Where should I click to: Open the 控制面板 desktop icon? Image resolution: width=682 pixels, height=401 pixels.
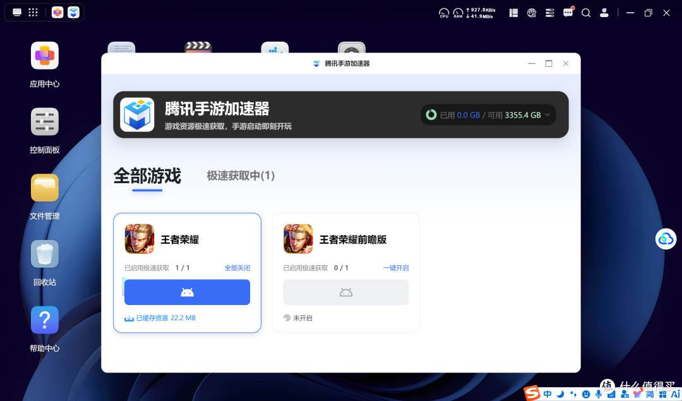click(x=45, y=122)
